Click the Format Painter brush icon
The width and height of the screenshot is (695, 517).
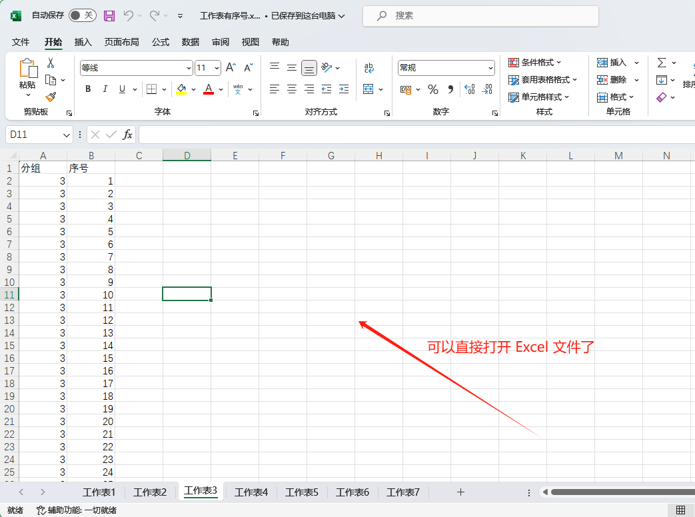51,97
